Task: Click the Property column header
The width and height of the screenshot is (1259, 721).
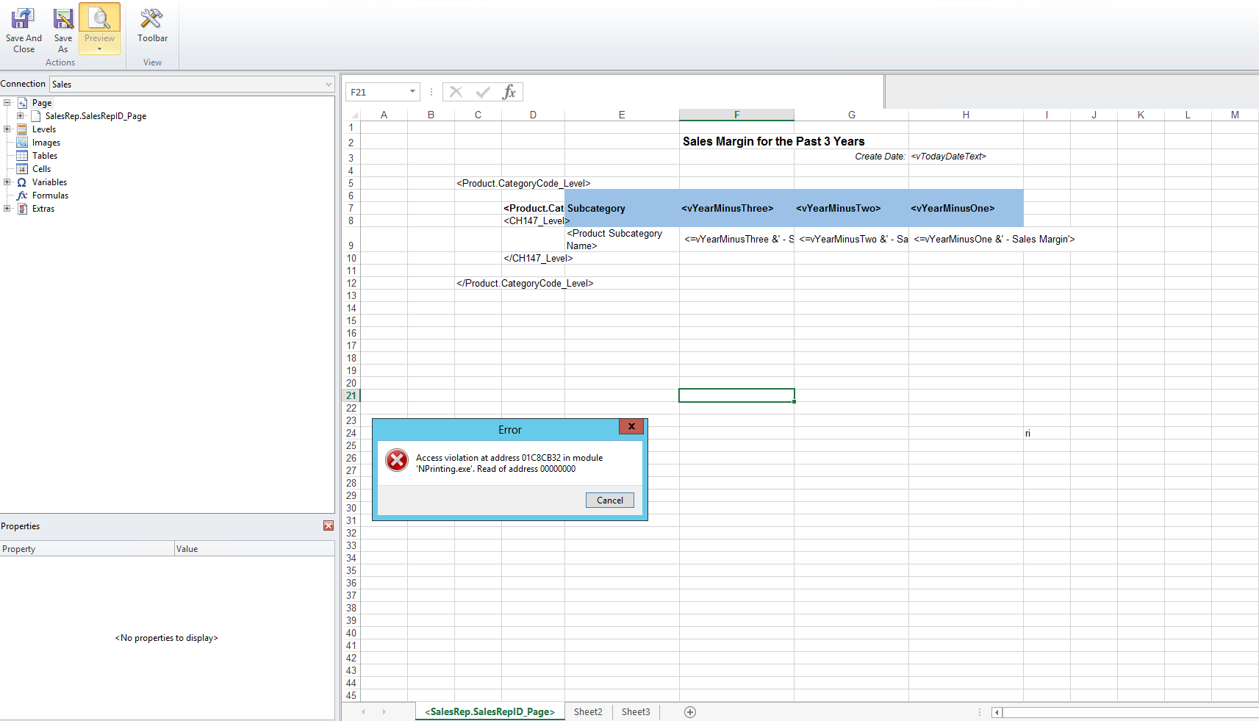Action: pyautogui.click(x=87, y=549)
